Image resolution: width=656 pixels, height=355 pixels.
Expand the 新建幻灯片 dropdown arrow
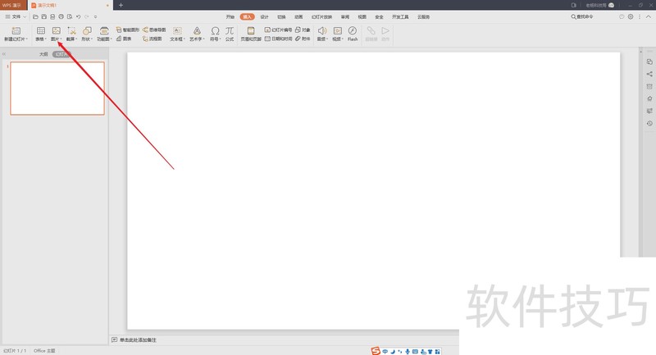click(27, 39)
